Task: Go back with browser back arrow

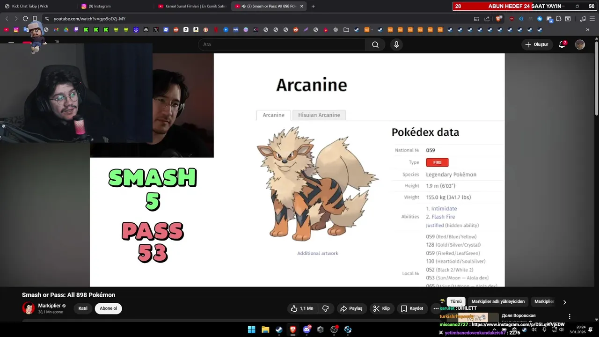Action: (7, 19)
